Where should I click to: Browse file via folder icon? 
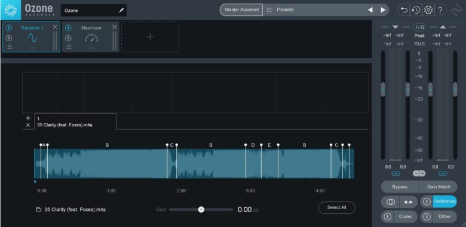(x=39, y=210)
